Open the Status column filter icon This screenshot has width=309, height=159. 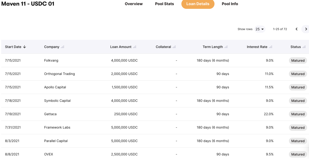[304, 47]
